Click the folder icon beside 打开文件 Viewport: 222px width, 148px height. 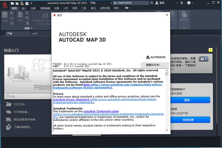pyautogui.click(x=9, y=104)
